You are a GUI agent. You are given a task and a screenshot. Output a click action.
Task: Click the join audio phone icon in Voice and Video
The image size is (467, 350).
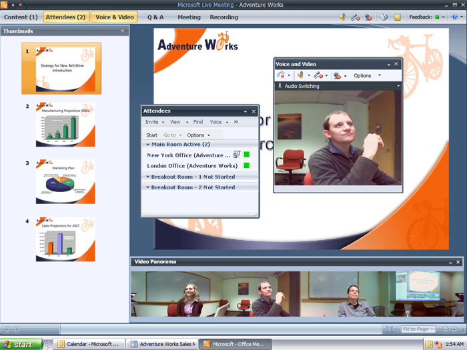pyautogui.click(x=281, y=75)
